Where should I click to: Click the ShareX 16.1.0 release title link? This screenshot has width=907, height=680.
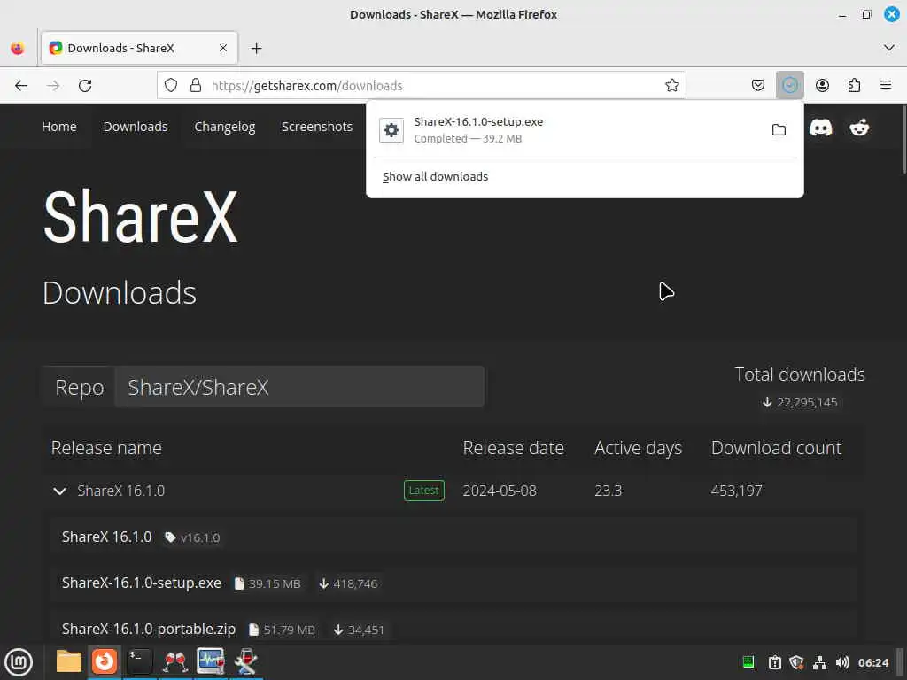tap(106, 537)
